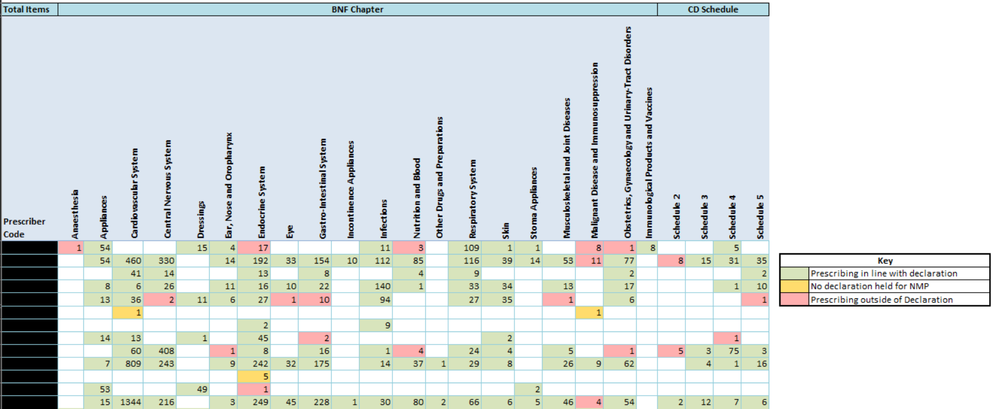Select the cell with value 228
The image size is (1006, 409).
(x=315, y=402)
